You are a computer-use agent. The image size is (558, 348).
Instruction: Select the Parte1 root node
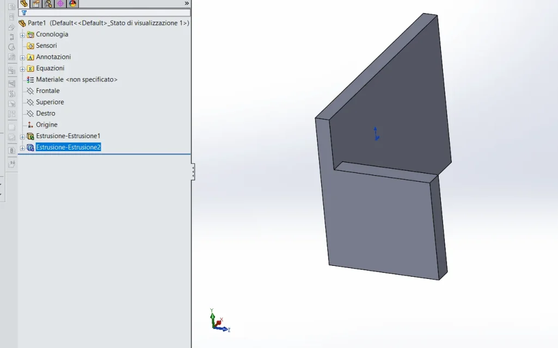pos(104,23)
